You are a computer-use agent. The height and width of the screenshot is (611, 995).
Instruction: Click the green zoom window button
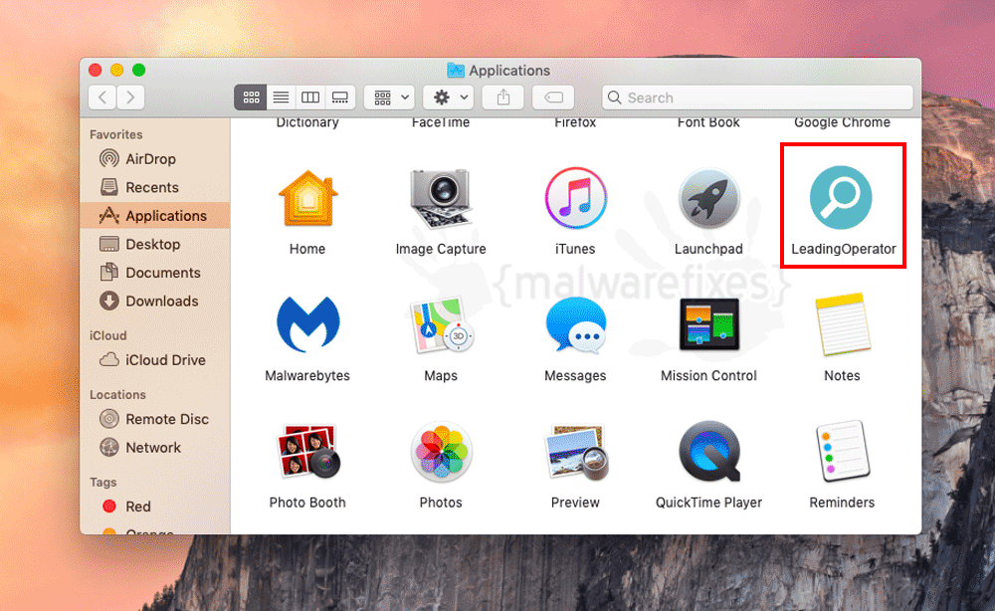tap(139, 70)
